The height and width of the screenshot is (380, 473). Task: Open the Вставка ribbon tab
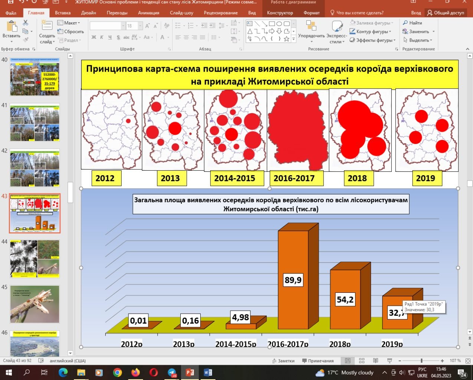63,13
